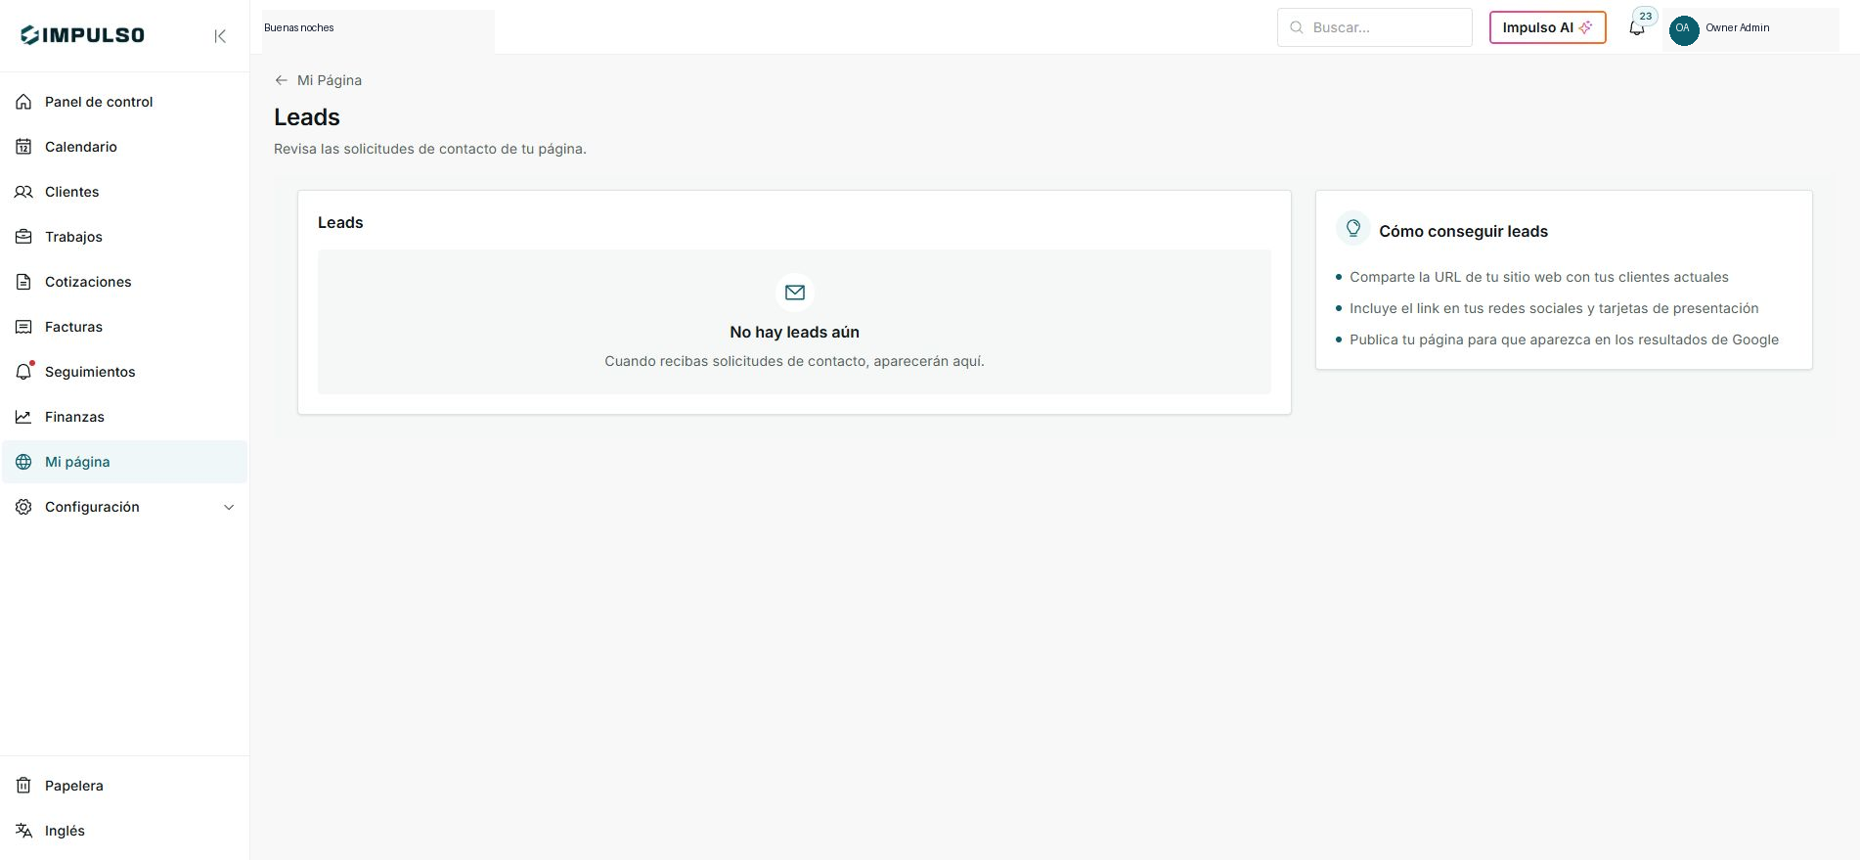Open Seguimientos section
Image resolution: width=1860 pixels, height=860 pixels.
(x=124, y=372)
